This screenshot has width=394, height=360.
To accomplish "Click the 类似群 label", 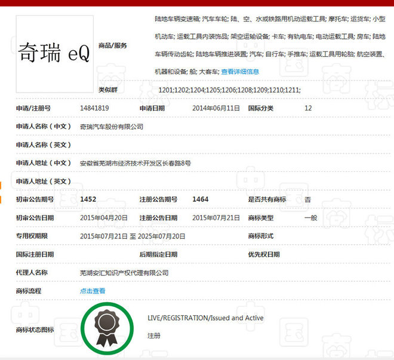I will [108, 90].
